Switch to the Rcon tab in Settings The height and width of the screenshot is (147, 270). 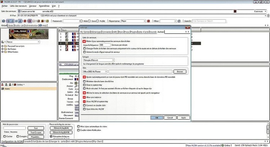[121, 32]
